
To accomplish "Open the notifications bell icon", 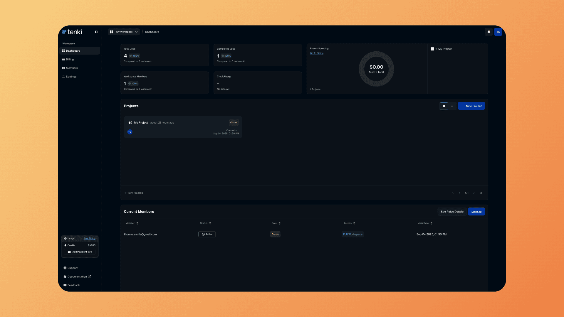I will click(489, 32).
